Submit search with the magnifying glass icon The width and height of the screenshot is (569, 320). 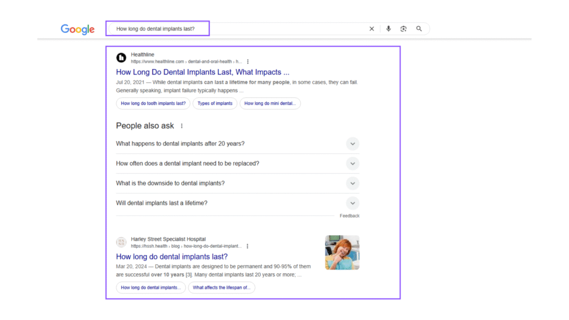419,29
